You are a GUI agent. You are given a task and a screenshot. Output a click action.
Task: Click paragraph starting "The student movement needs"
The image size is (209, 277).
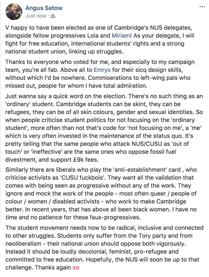tap(104, 247)
